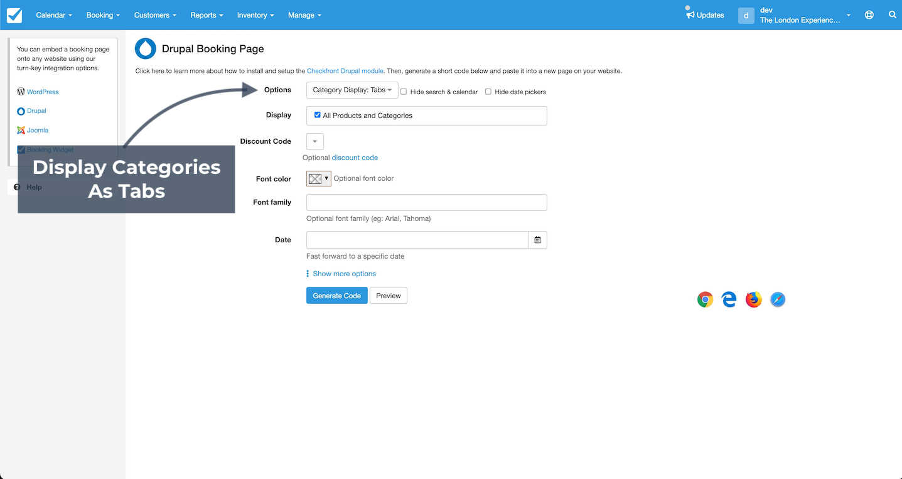The height and width of the screenshot is (479, 902).
Task: Open the Date calendar picker icon
Action: coord(538,240)
